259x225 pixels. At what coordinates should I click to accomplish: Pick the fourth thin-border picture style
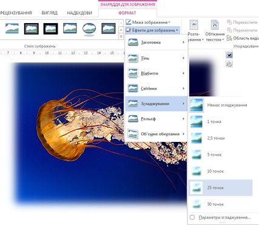[x=70, y=29]
